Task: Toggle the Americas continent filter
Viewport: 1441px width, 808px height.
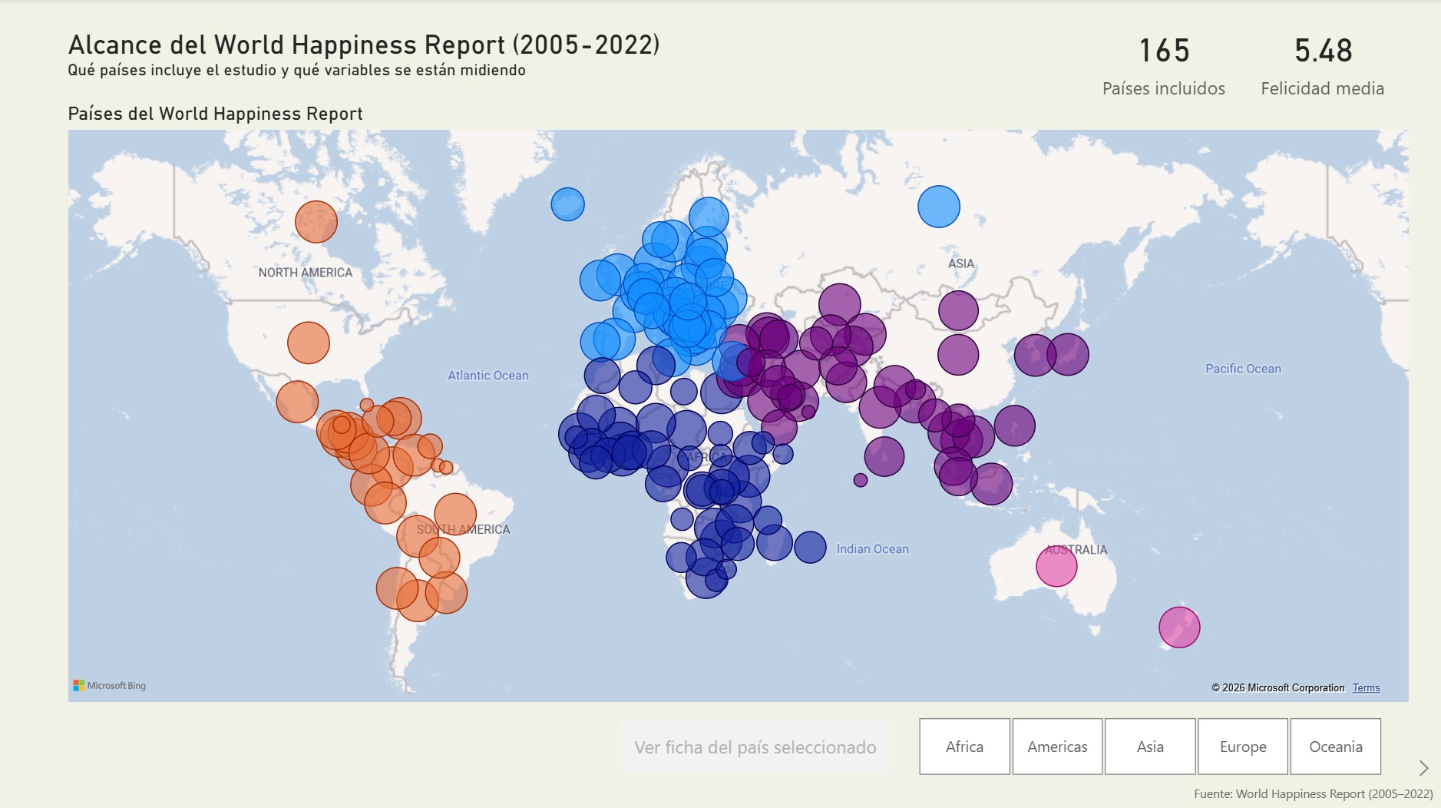Action: pos(1057,746)
